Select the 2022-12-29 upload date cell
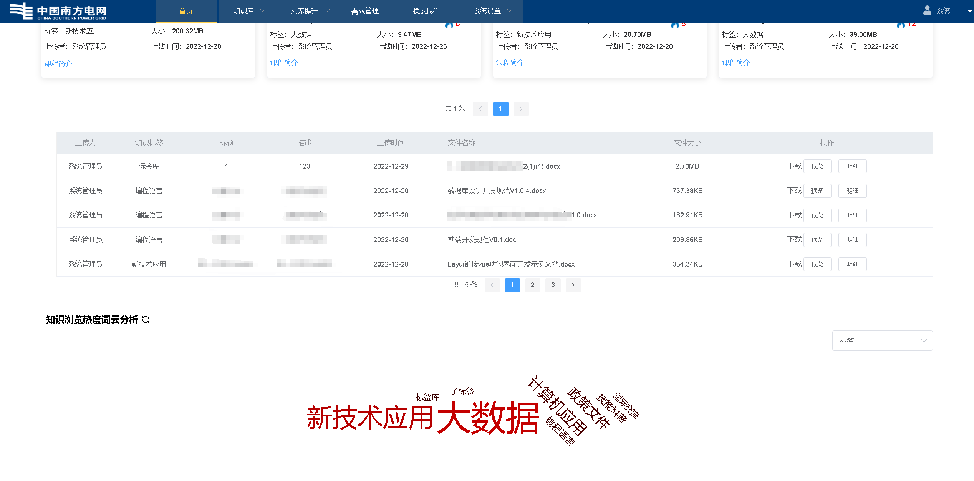The height and width of the screenshot is (481, 974). point(391,166)
